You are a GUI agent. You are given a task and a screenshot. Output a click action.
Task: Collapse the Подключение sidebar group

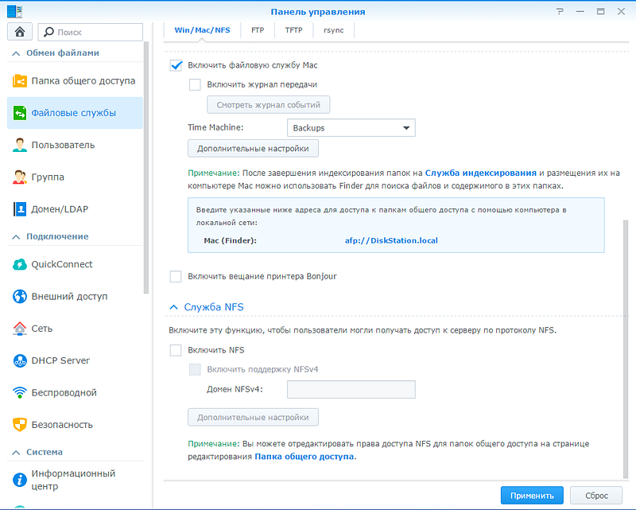(x=16, y=237)
